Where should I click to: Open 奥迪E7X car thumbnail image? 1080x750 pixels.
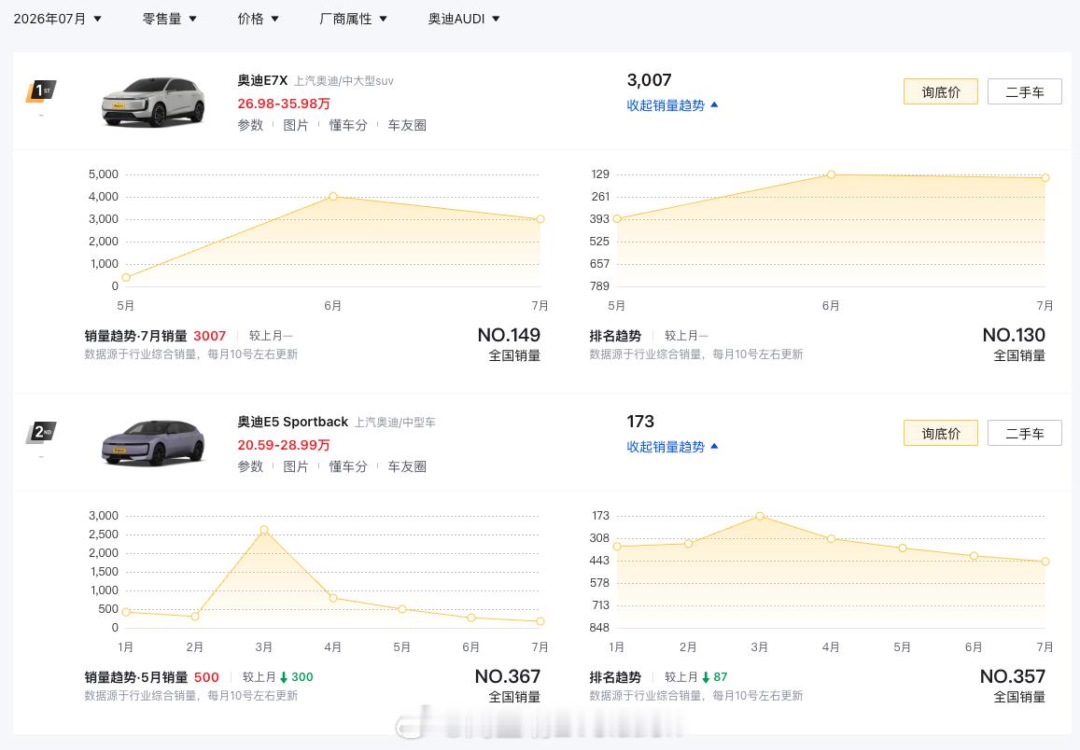click(153, 102)
